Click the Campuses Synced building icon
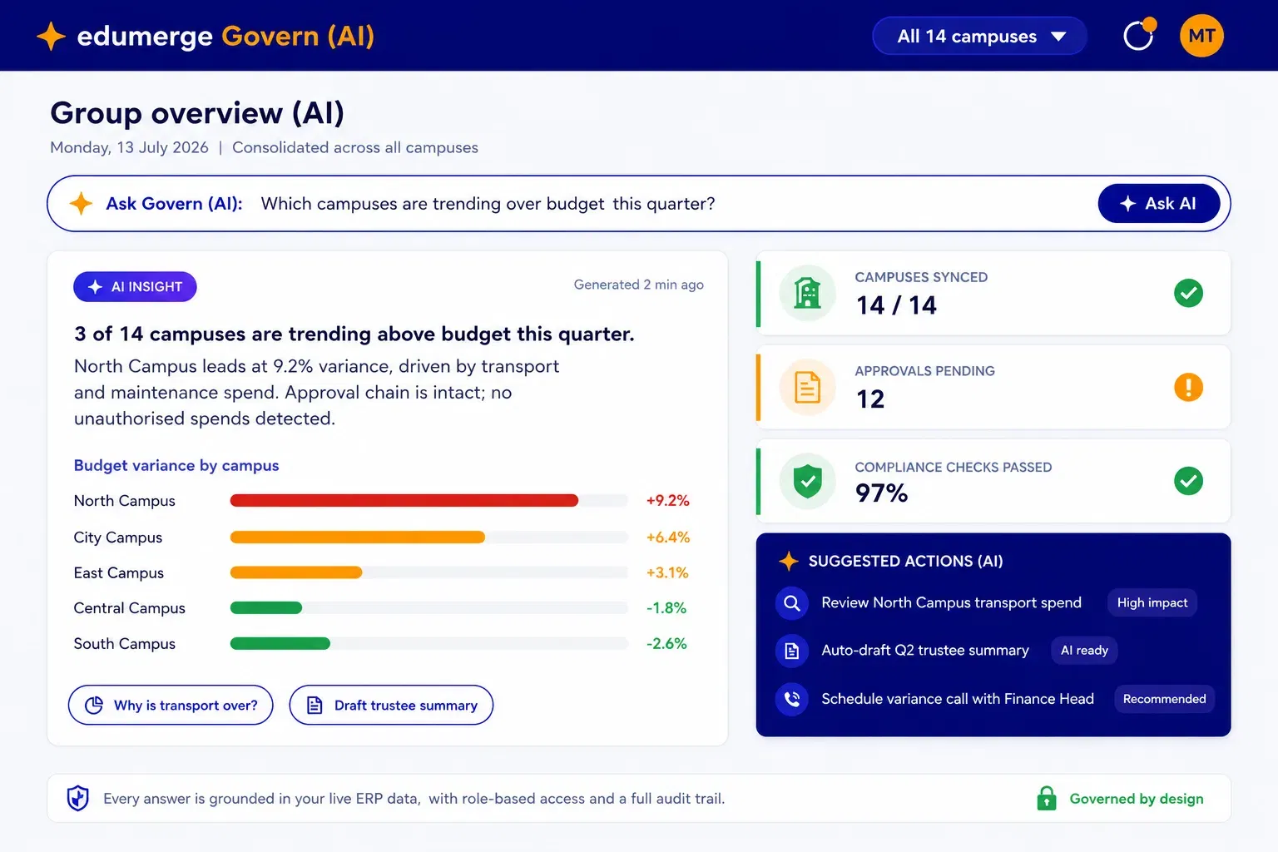Viewport: 1278px width, 852px height. (807, 293)
